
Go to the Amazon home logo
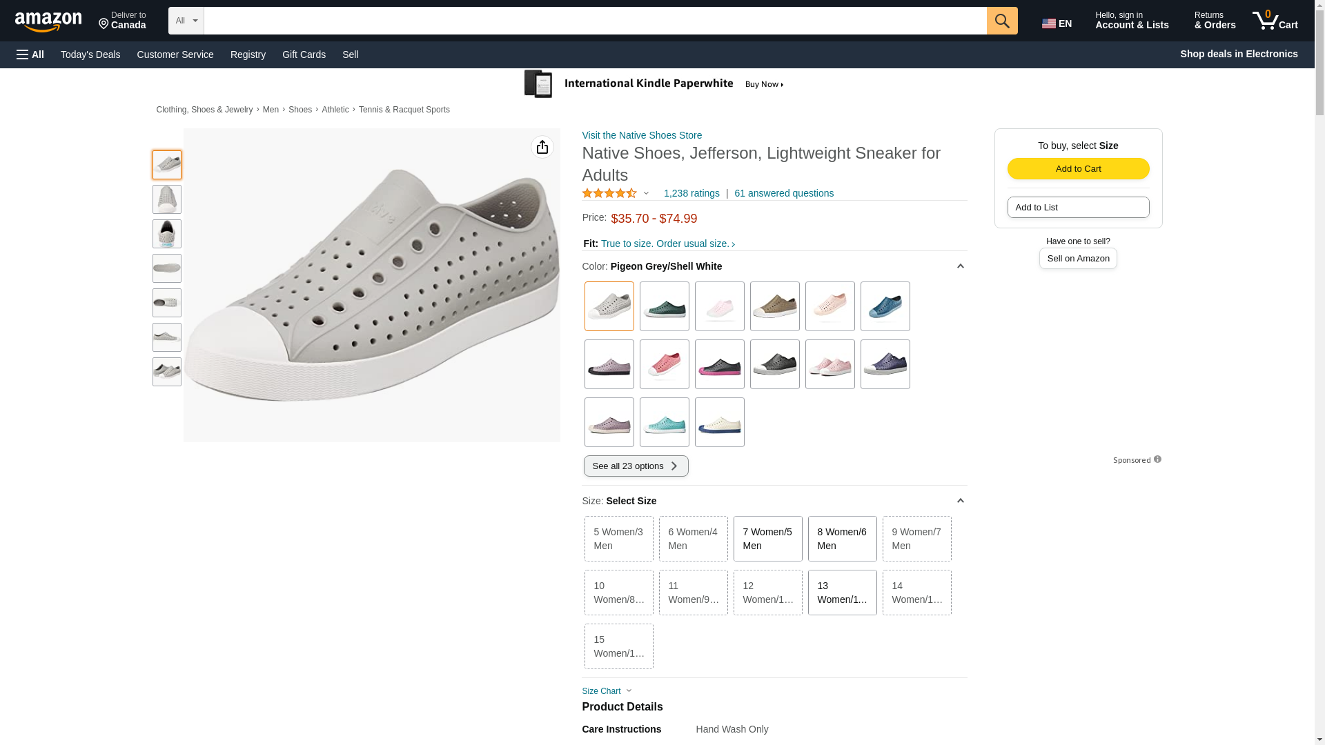pyautogui.click(x=48, y=21)
